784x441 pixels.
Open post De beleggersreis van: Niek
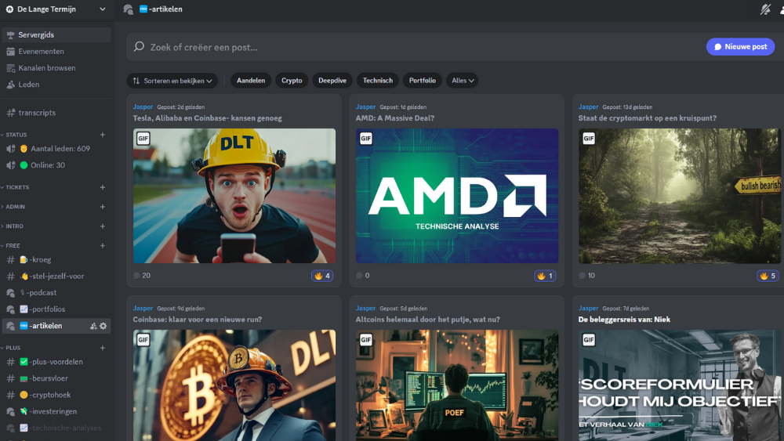point(625,320)
